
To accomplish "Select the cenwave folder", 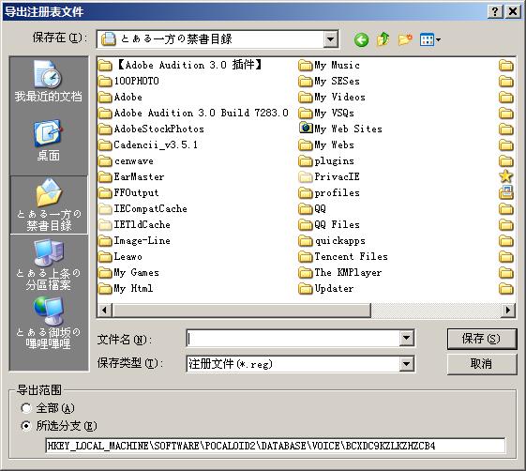I will pyautogui.click(x=127, y=160).
